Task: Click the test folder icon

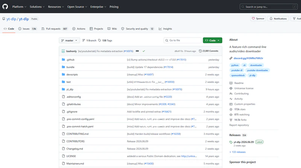Action: pyautogui.click(x=63, y=82)
